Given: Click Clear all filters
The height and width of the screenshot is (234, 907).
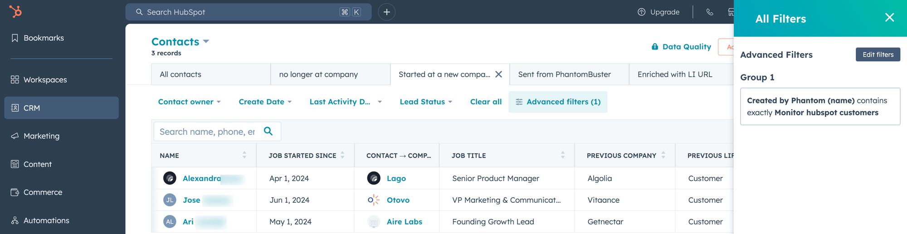Looking at the screenshot, I should point(486,102).
